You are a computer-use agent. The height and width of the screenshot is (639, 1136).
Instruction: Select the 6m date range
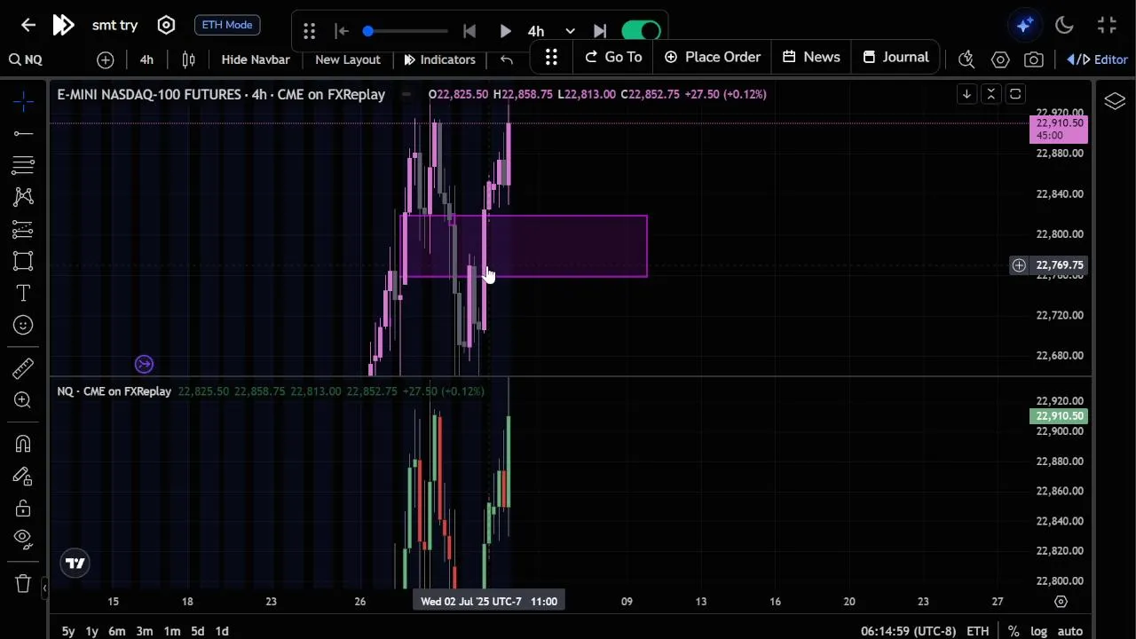pos(117,631)
